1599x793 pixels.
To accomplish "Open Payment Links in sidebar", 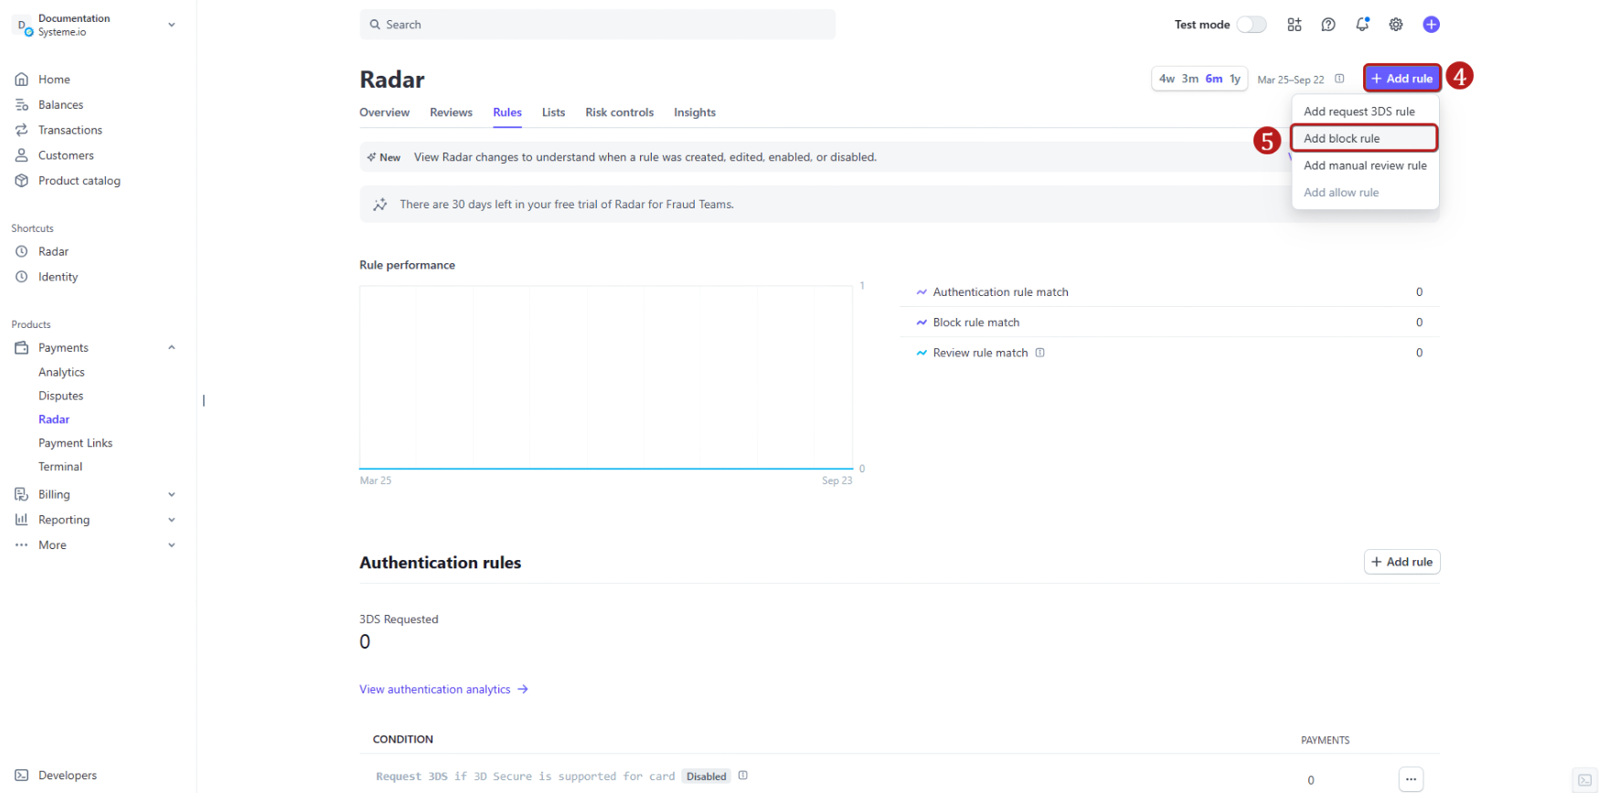I will (x=75, y=443).
